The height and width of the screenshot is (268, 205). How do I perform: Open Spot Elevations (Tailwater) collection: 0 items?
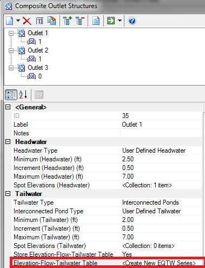(161, 246)
